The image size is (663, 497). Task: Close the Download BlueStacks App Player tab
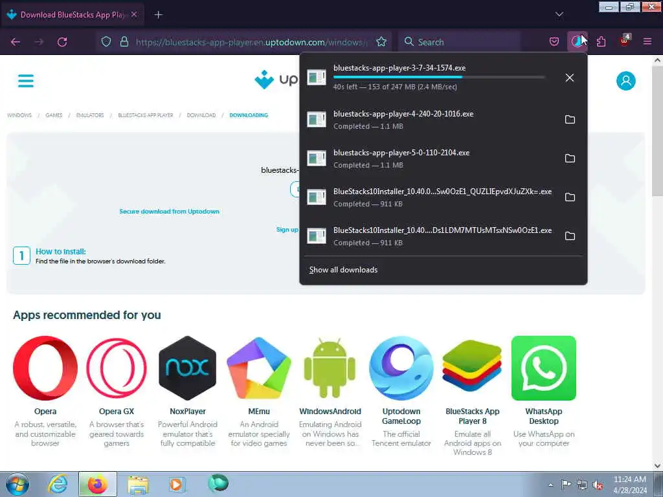click(134, 14)
